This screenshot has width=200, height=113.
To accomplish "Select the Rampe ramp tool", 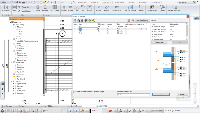I will click(x=107, y=8).
